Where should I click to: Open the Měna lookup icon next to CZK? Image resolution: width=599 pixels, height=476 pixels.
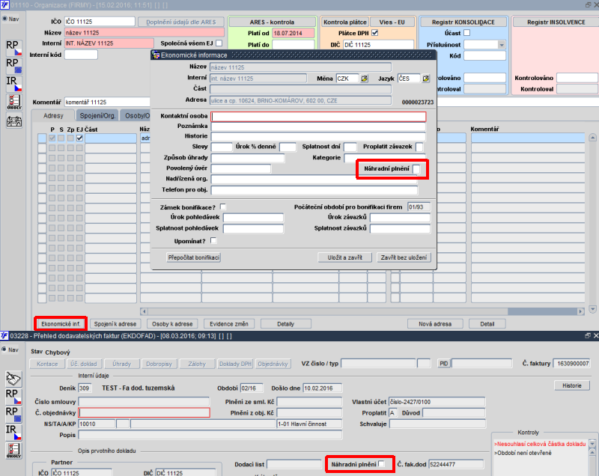click(364, 79)
